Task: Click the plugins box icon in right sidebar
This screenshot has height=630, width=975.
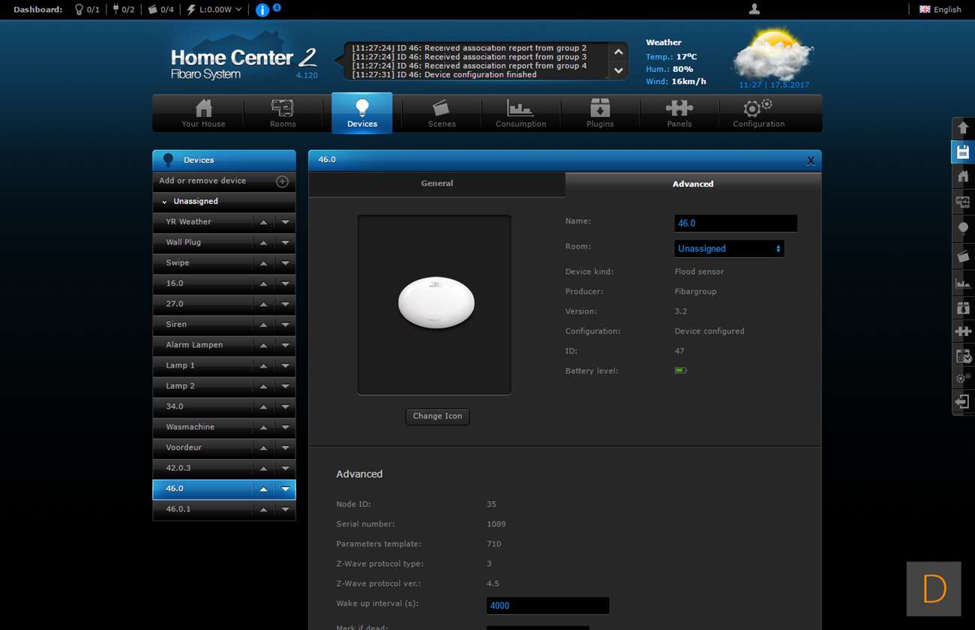Action: tap(963, 307)
